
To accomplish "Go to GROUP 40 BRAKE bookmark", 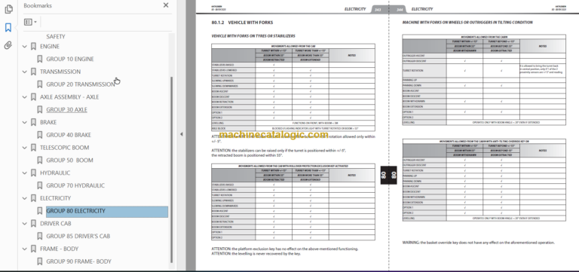I will [x=69, y=135].
